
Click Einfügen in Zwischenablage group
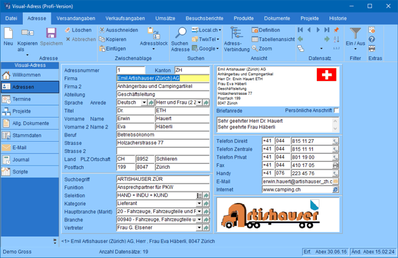[112, 48]
